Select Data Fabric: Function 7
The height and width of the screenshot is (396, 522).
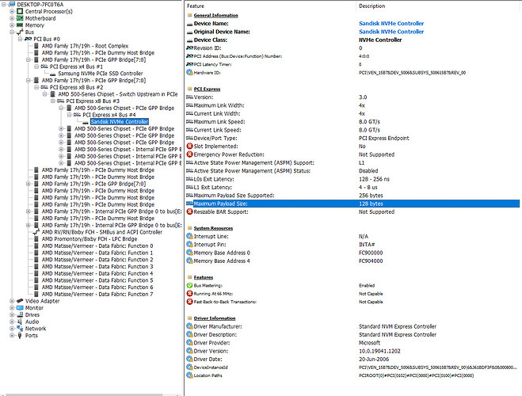tap(97, 294)
